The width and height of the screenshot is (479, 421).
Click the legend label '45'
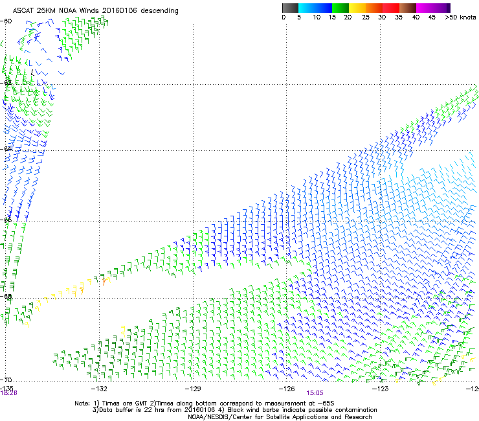[x=432, y=17]
